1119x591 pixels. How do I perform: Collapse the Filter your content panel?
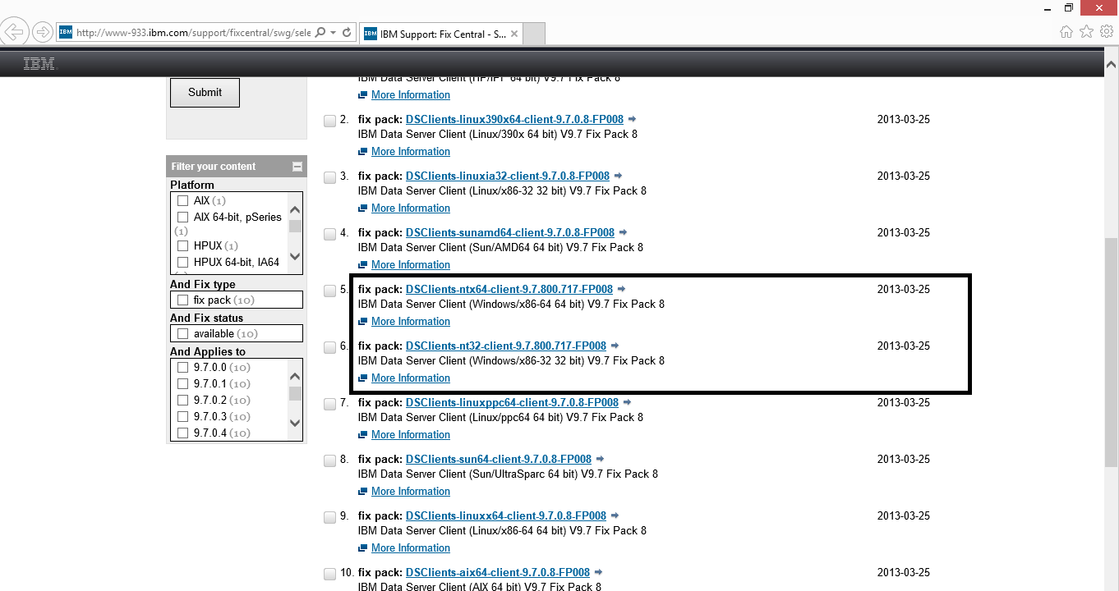point(297,167)
